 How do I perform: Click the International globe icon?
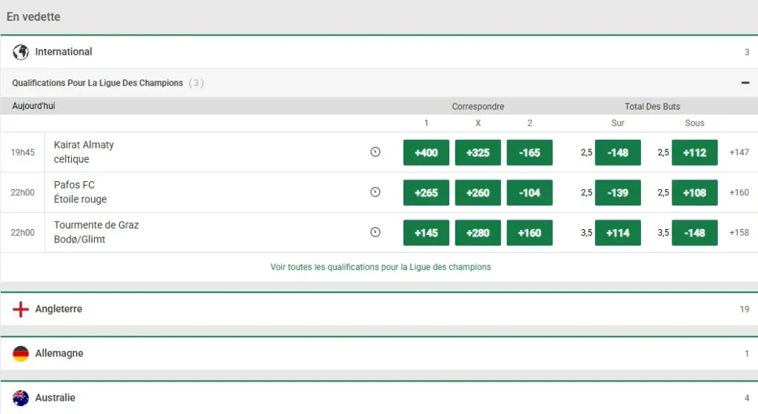[21, 52]
